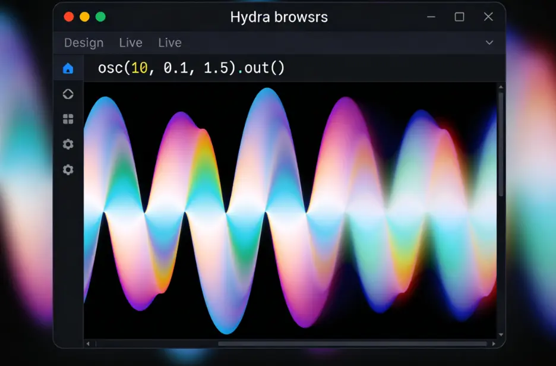Click the horizontal scrollbar thumb

click(352, 343)
